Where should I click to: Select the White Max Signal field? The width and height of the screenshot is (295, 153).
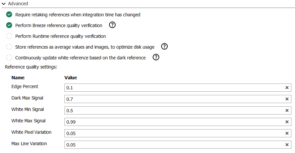pos(173,122)
